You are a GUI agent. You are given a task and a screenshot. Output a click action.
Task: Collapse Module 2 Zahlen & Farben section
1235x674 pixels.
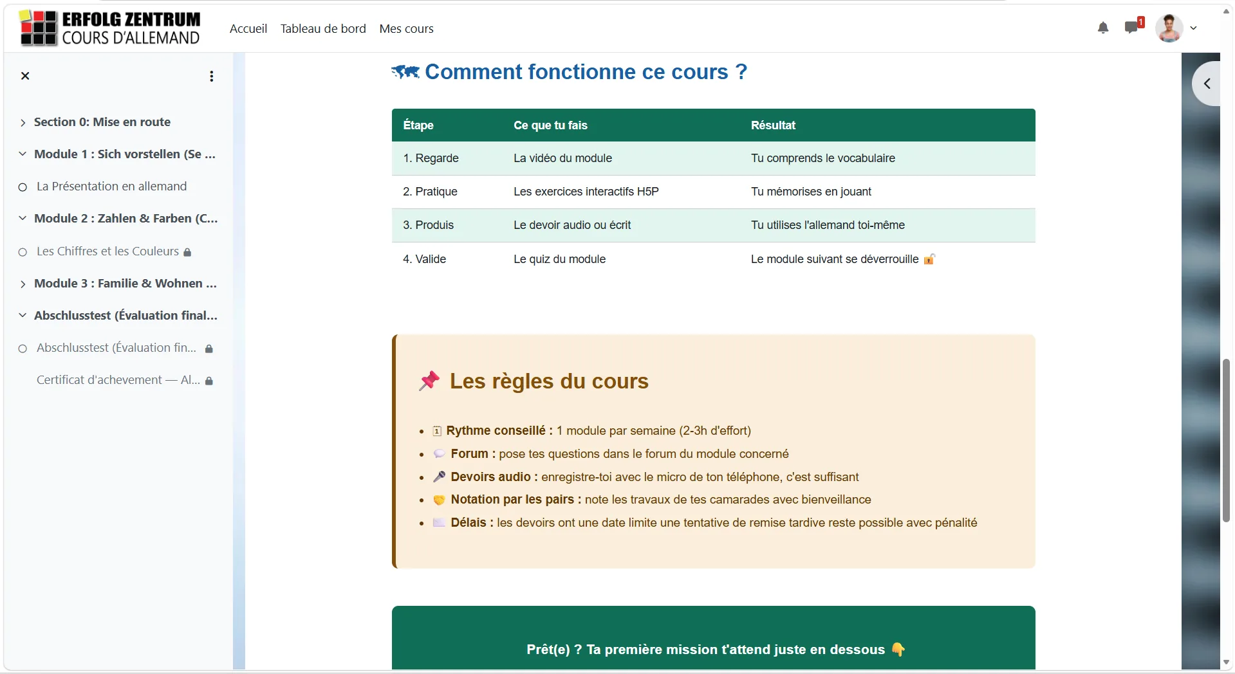(23, 219)
